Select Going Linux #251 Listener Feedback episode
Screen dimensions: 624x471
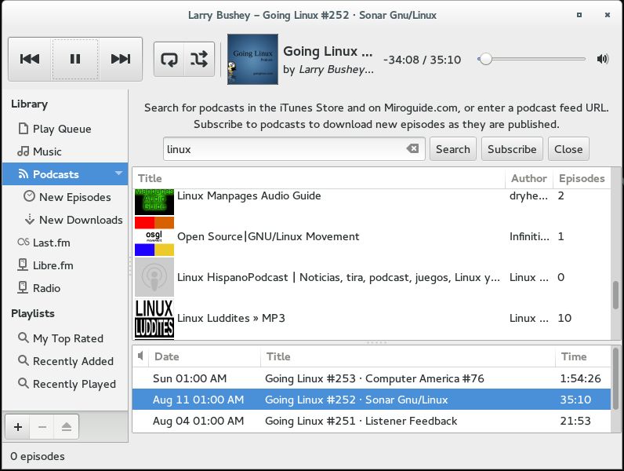tap(372, 421)
